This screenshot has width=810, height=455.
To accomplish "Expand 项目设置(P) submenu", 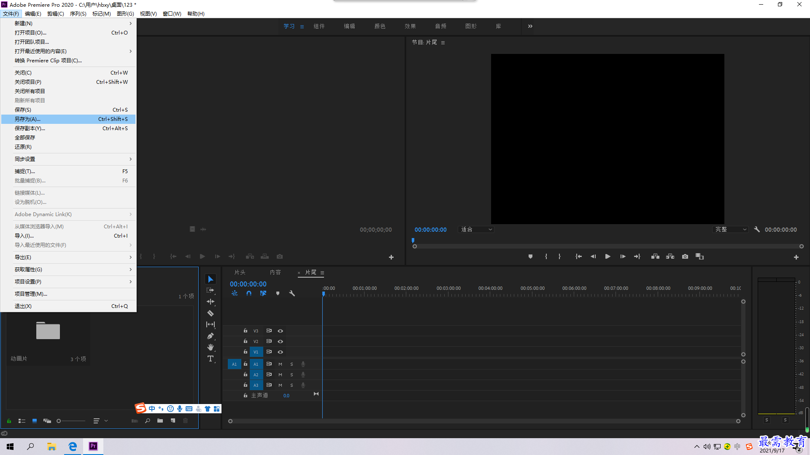I will pyautogui.click(x=68, y=282).
